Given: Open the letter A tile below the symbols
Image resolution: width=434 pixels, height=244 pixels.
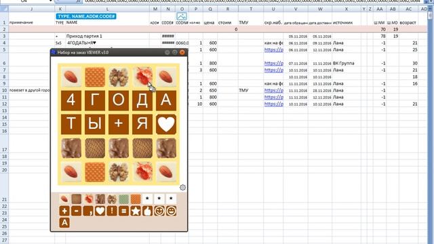Looking at the screenshot, I should pos(64,223).
